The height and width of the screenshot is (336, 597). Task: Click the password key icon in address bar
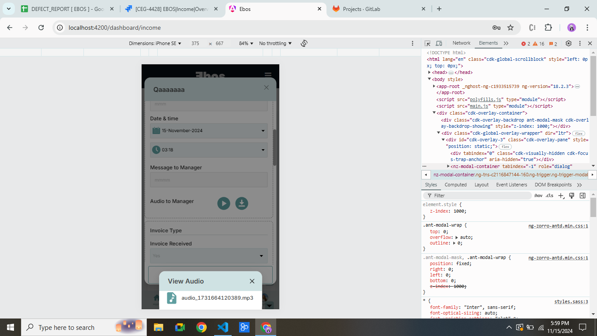tap(496, 28)
